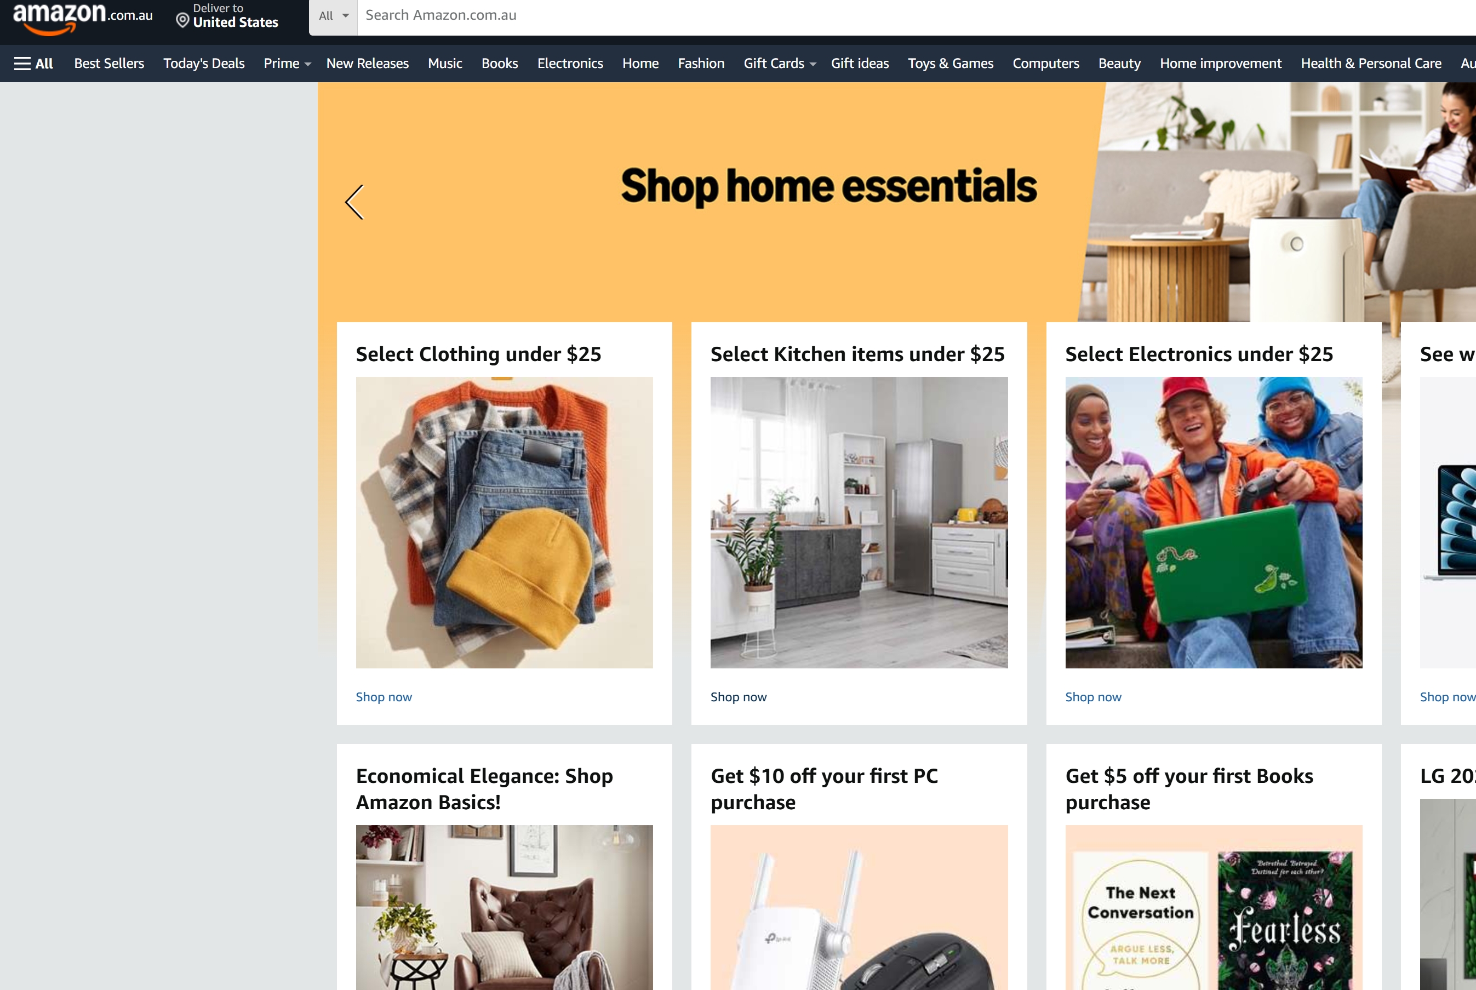Image resolution: width=1476 pixels, height=990 pixels.
Task: Open the folded clothing and beanie image
Action: pyautogui.click(x=505, y=522)
